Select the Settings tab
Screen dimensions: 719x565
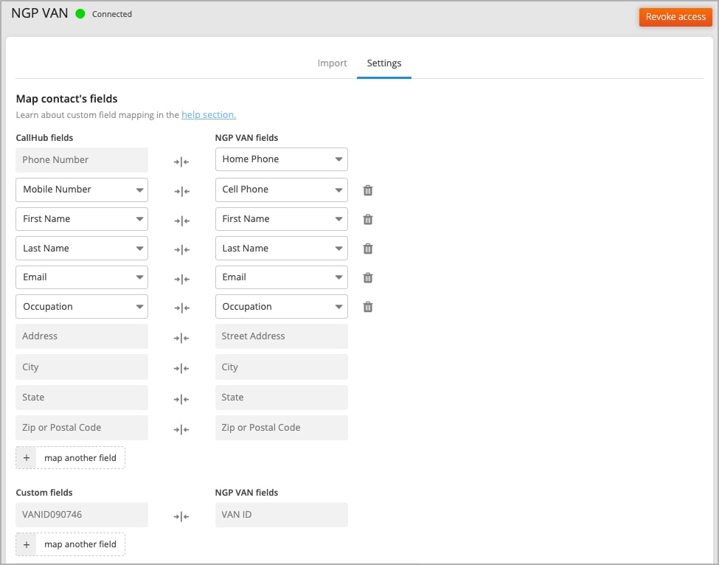383,63
